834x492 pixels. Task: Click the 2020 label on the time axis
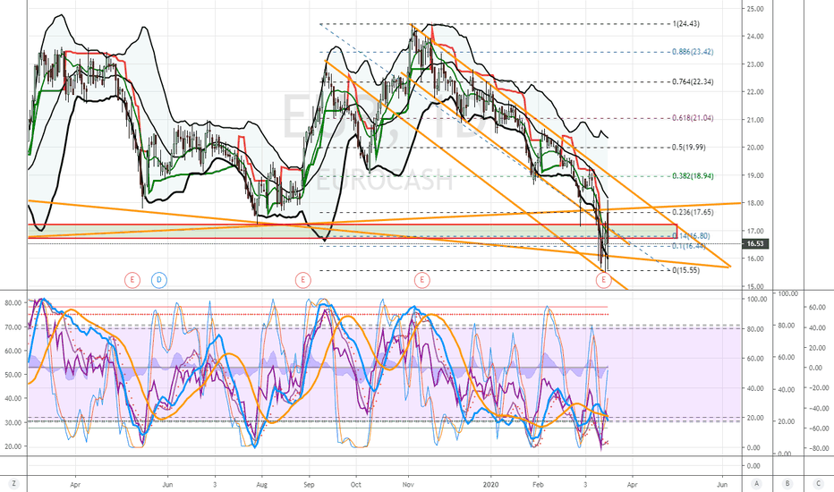click(490, 485)
